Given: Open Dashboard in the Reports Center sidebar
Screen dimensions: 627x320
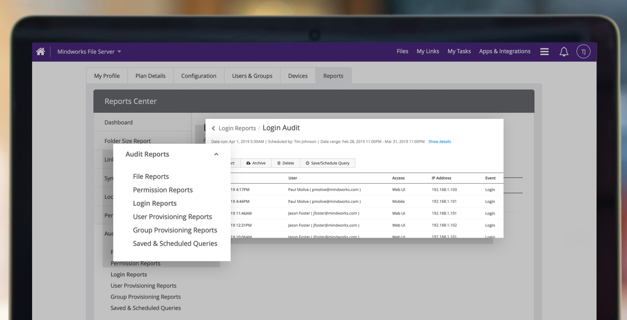Looking at the screenshot, I should (x=118, y=123).
